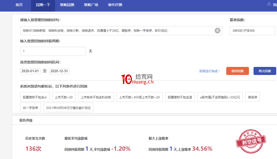Open the start date 2020-01-01 picker
This screenshot has width=277, height=159.
30,71
